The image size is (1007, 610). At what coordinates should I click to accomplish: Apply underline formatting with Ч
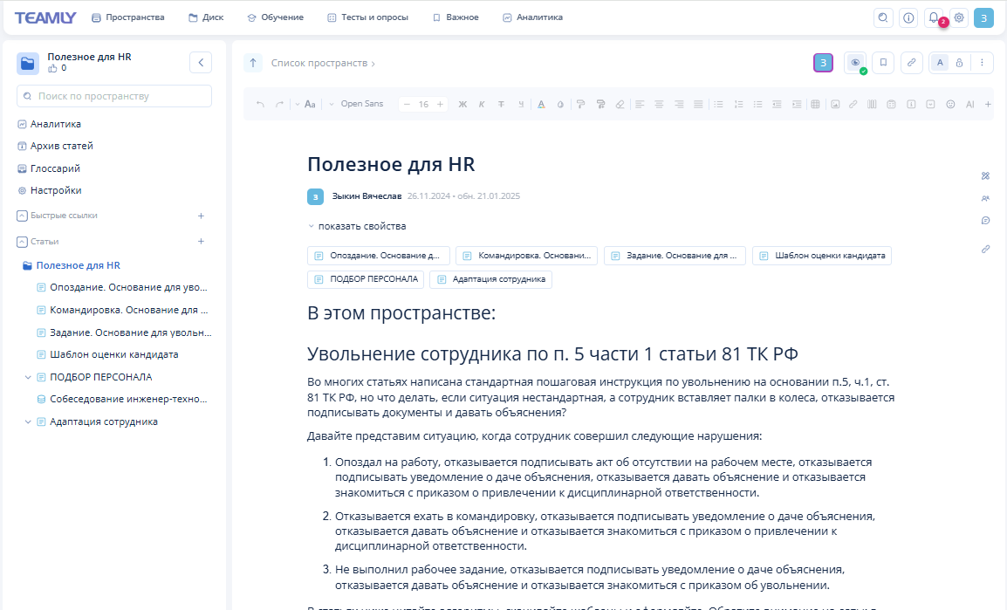tap(521, 104)
